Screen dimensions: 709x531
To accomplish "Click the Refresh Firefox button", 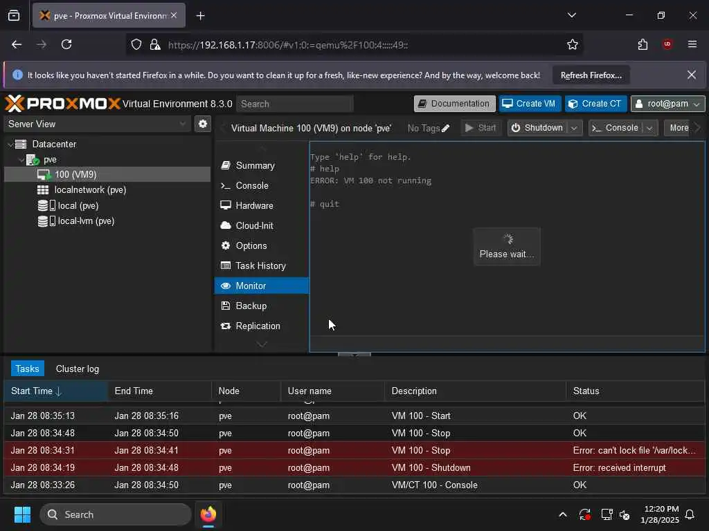I will (x=591, y=75).
